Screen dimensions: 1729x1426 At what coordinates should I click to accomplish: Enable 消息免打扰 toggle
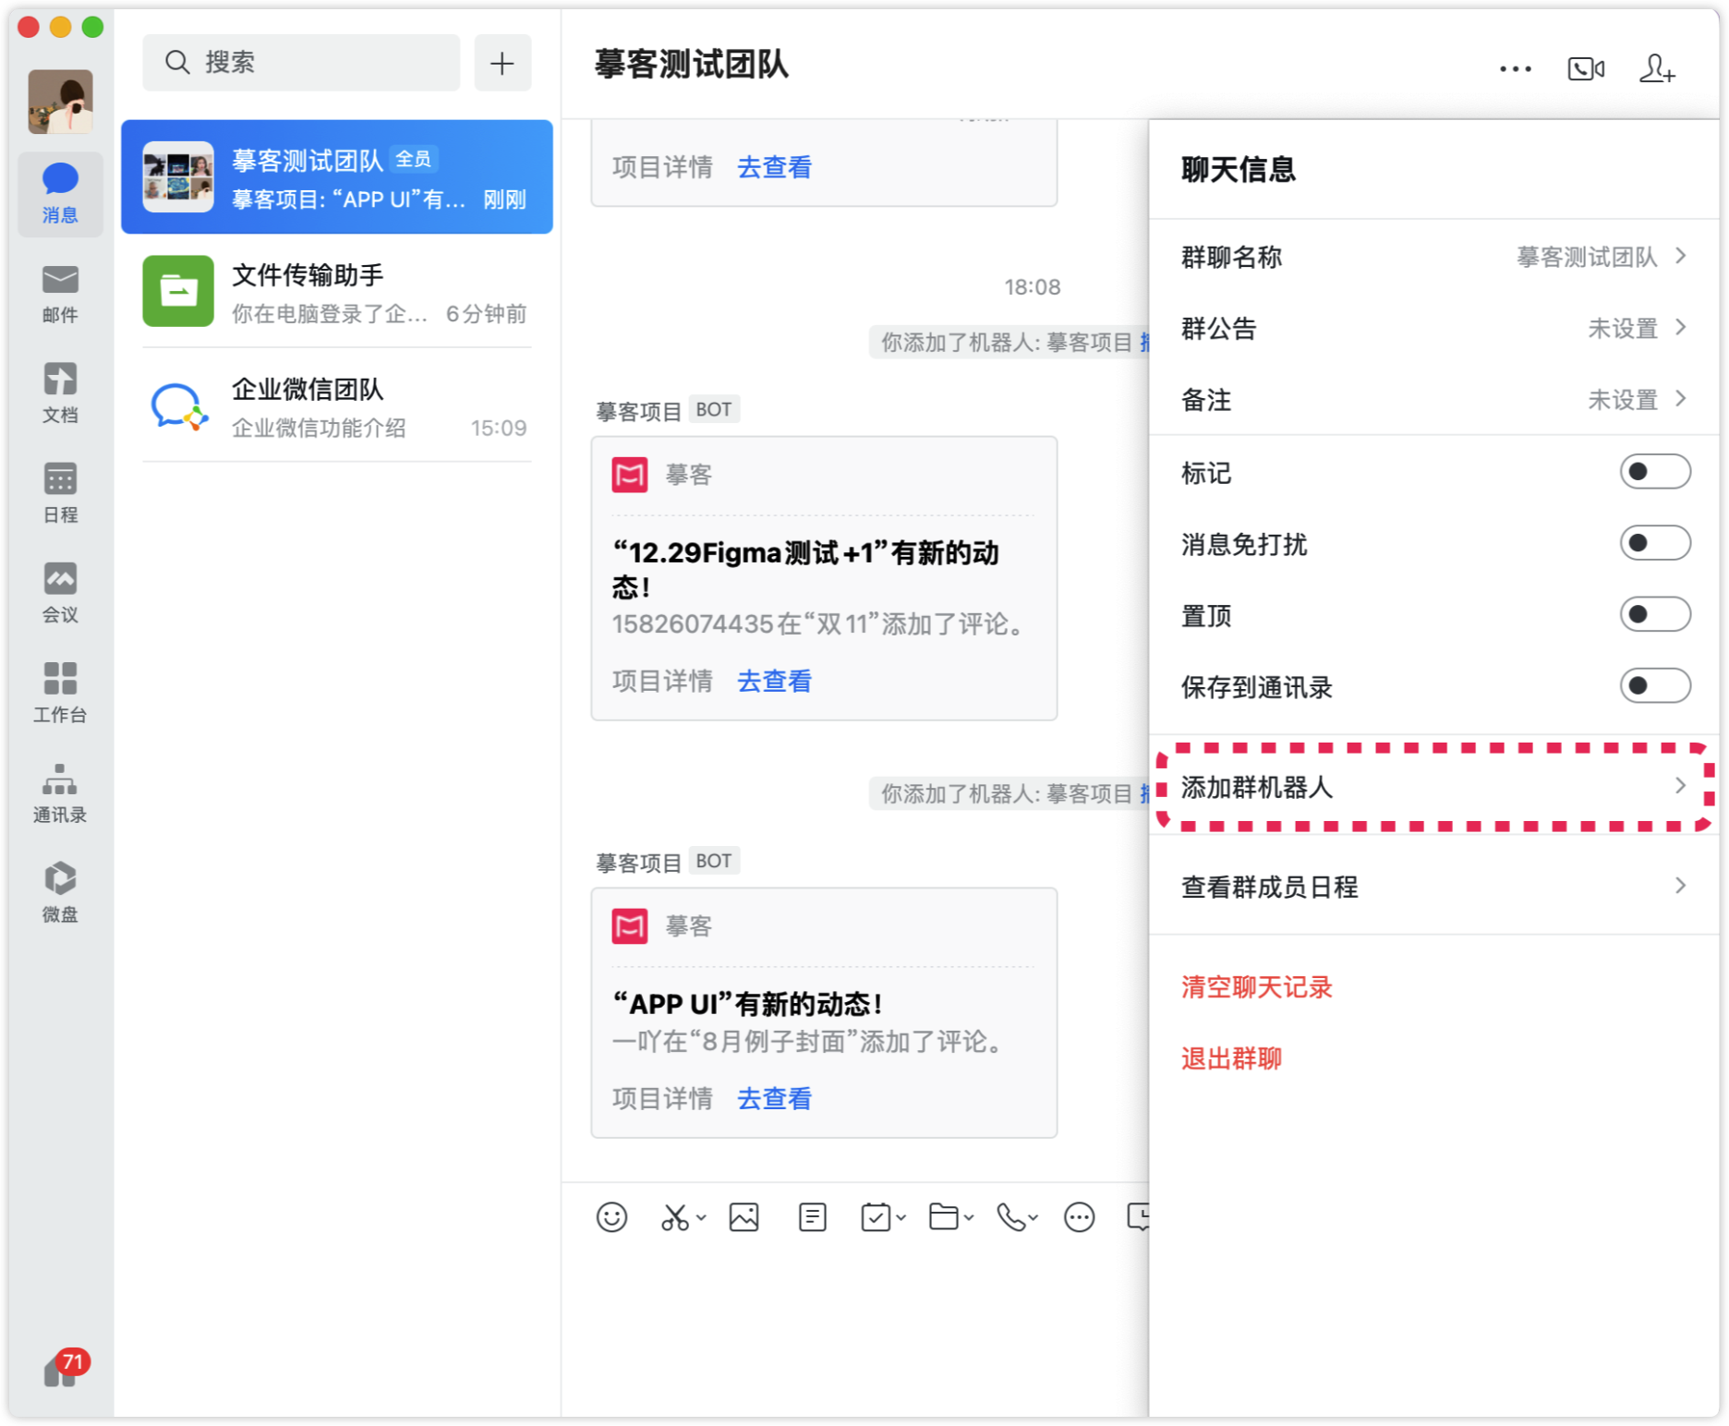1654,543
